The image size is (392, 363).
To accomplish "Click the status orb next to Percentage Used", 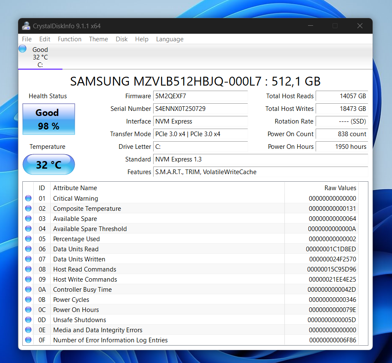I will click(x=28, y=239).
